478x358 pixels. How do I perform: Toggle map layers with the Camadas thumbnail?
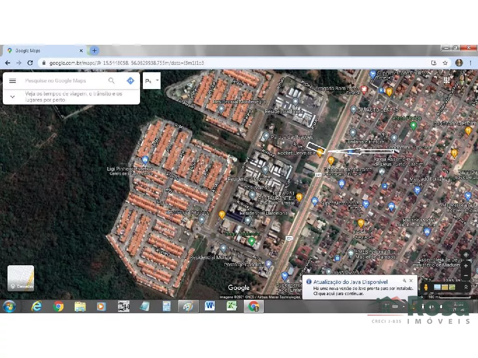(x=21, y=278)
